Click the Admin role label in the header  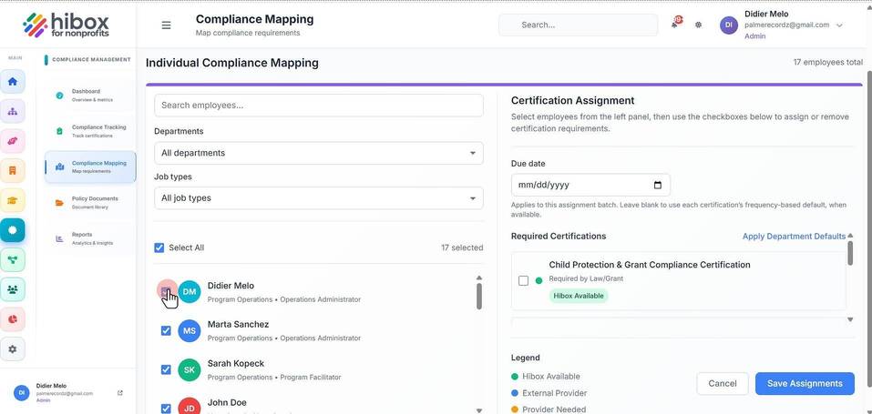tap(754, 36)
